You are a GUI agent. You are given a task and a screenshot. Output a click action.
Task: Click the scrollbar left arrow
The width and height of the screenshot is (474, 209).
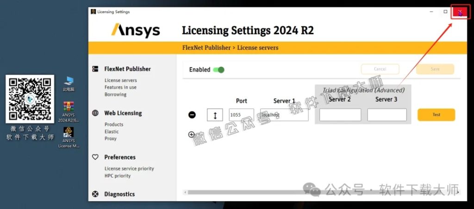[x=184, y=192]
